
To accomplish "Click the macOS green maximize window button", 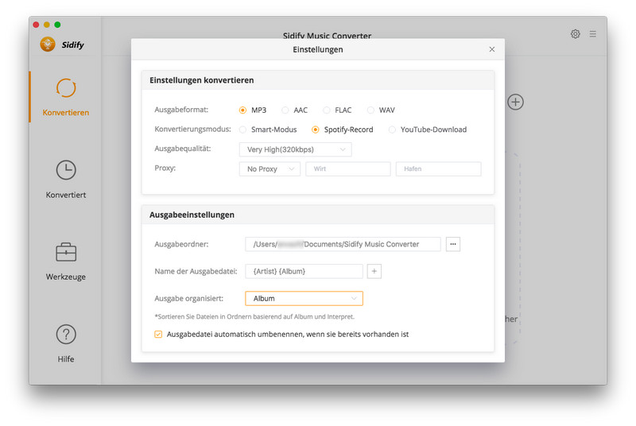I will coord(57,25).
